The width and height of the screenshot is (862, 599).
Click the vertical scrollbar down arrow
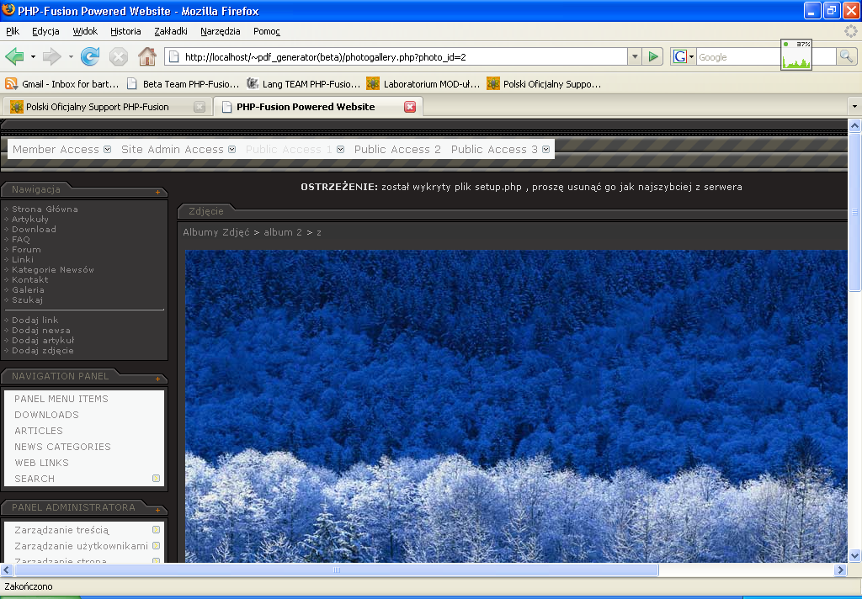[854, 555]
